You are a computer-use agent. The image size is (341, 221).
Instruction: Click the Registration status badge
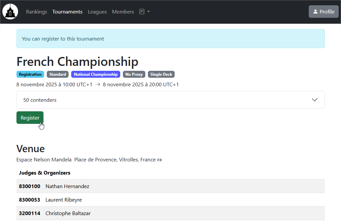click(x=30, y=74)
